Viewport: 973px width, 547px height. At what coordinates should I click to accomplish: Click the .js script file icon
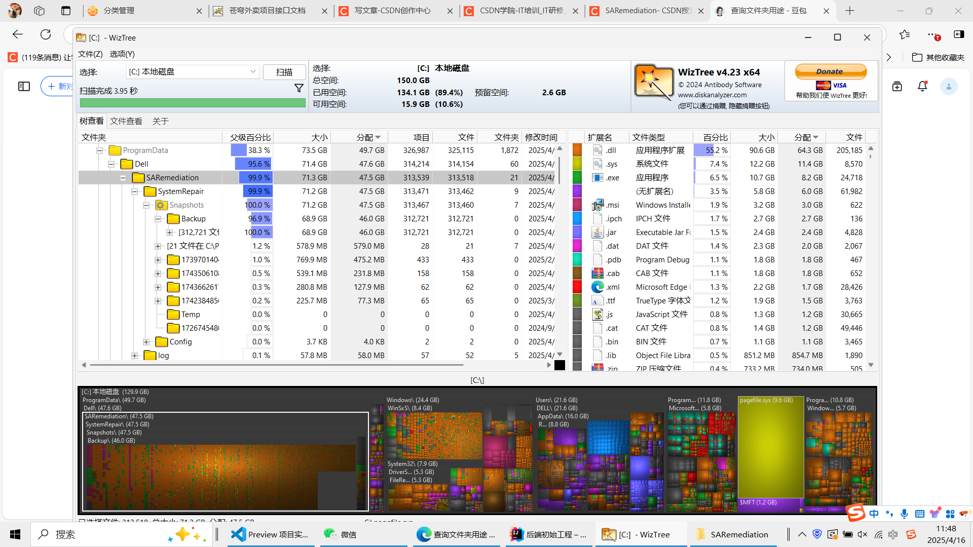point(598,315)
